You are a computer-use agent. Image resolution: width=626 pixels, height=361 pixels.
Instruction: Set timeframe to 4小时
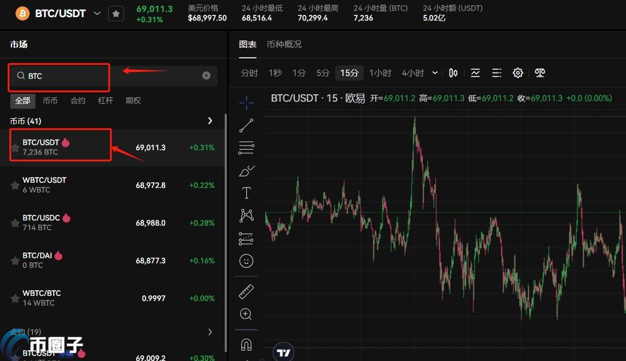click(413, 73)
